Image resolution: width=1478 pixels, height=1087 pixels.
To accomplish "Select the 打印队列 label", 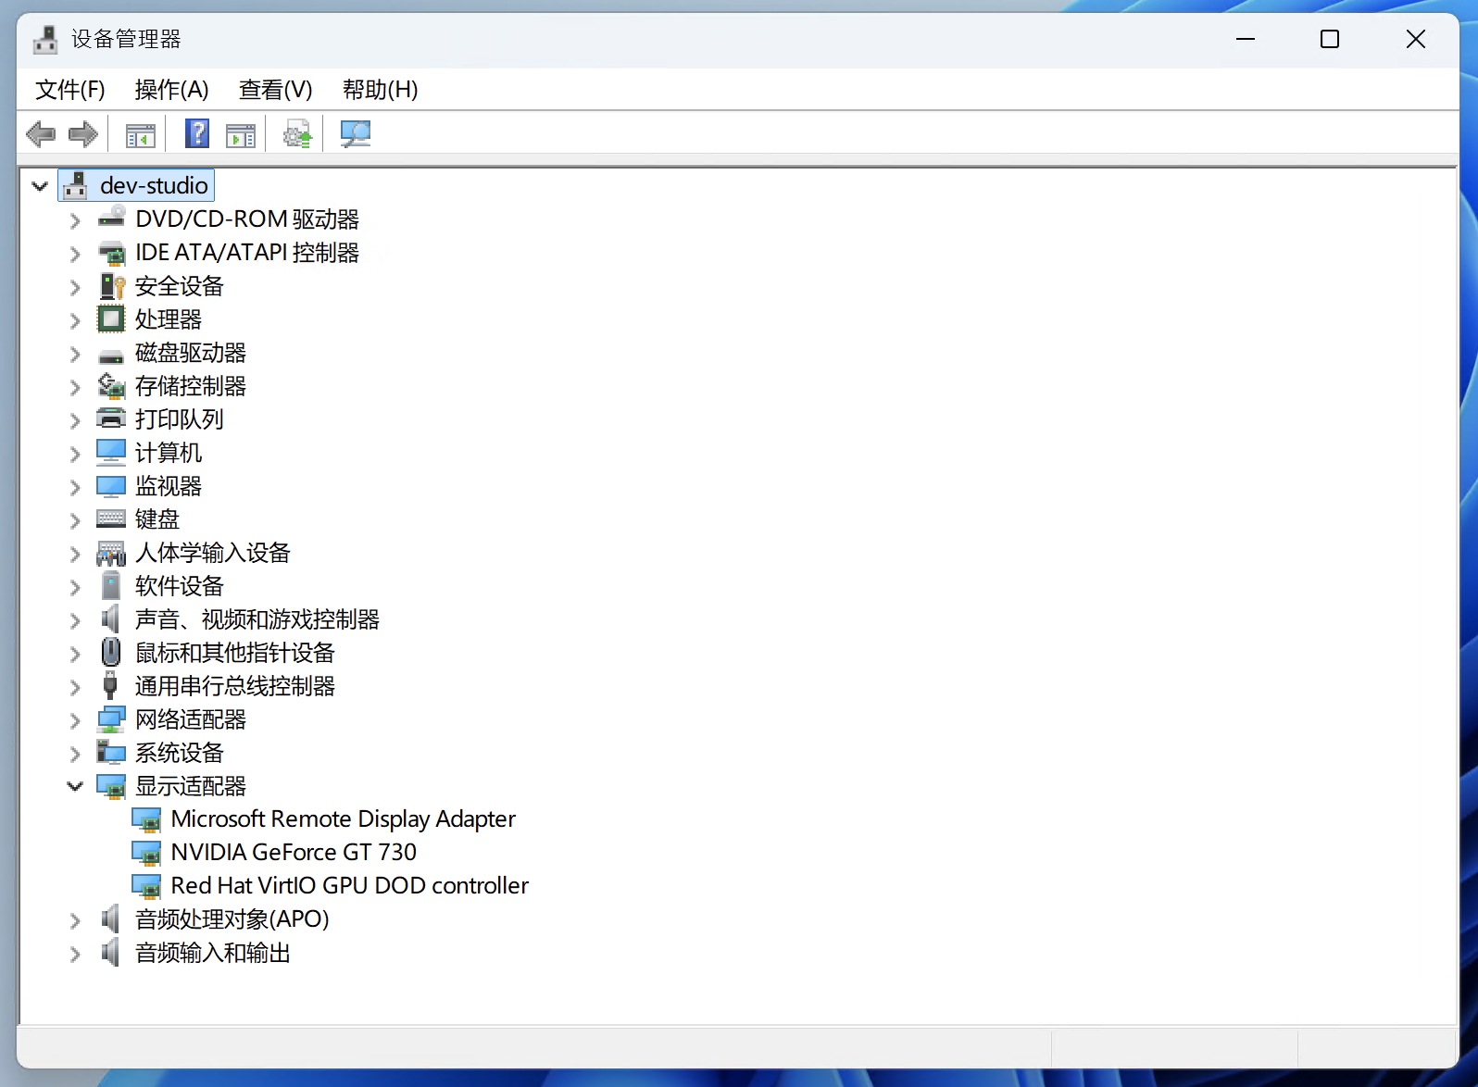I will click(180, 419).
